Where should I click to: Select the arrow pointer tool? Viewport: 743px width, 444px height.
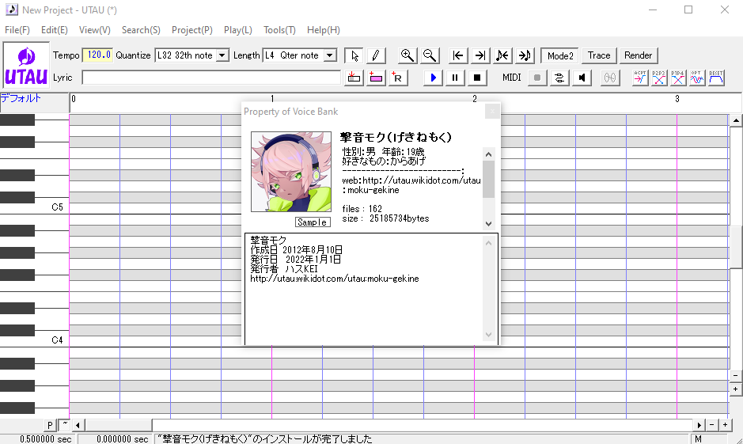[x=354, y=55]
